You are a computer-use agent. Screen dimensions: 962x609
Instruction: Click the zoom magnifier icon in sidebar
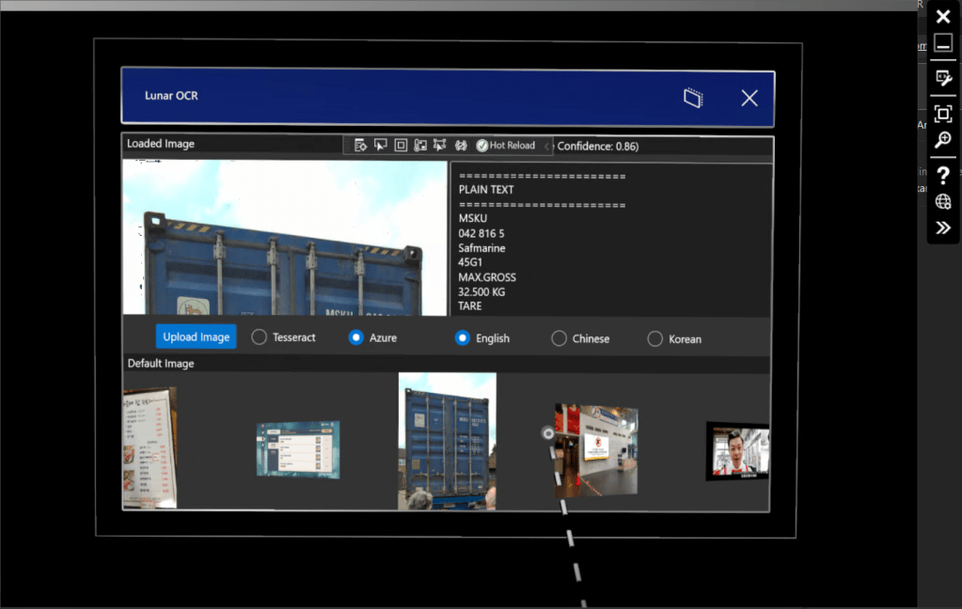point(943,140)
